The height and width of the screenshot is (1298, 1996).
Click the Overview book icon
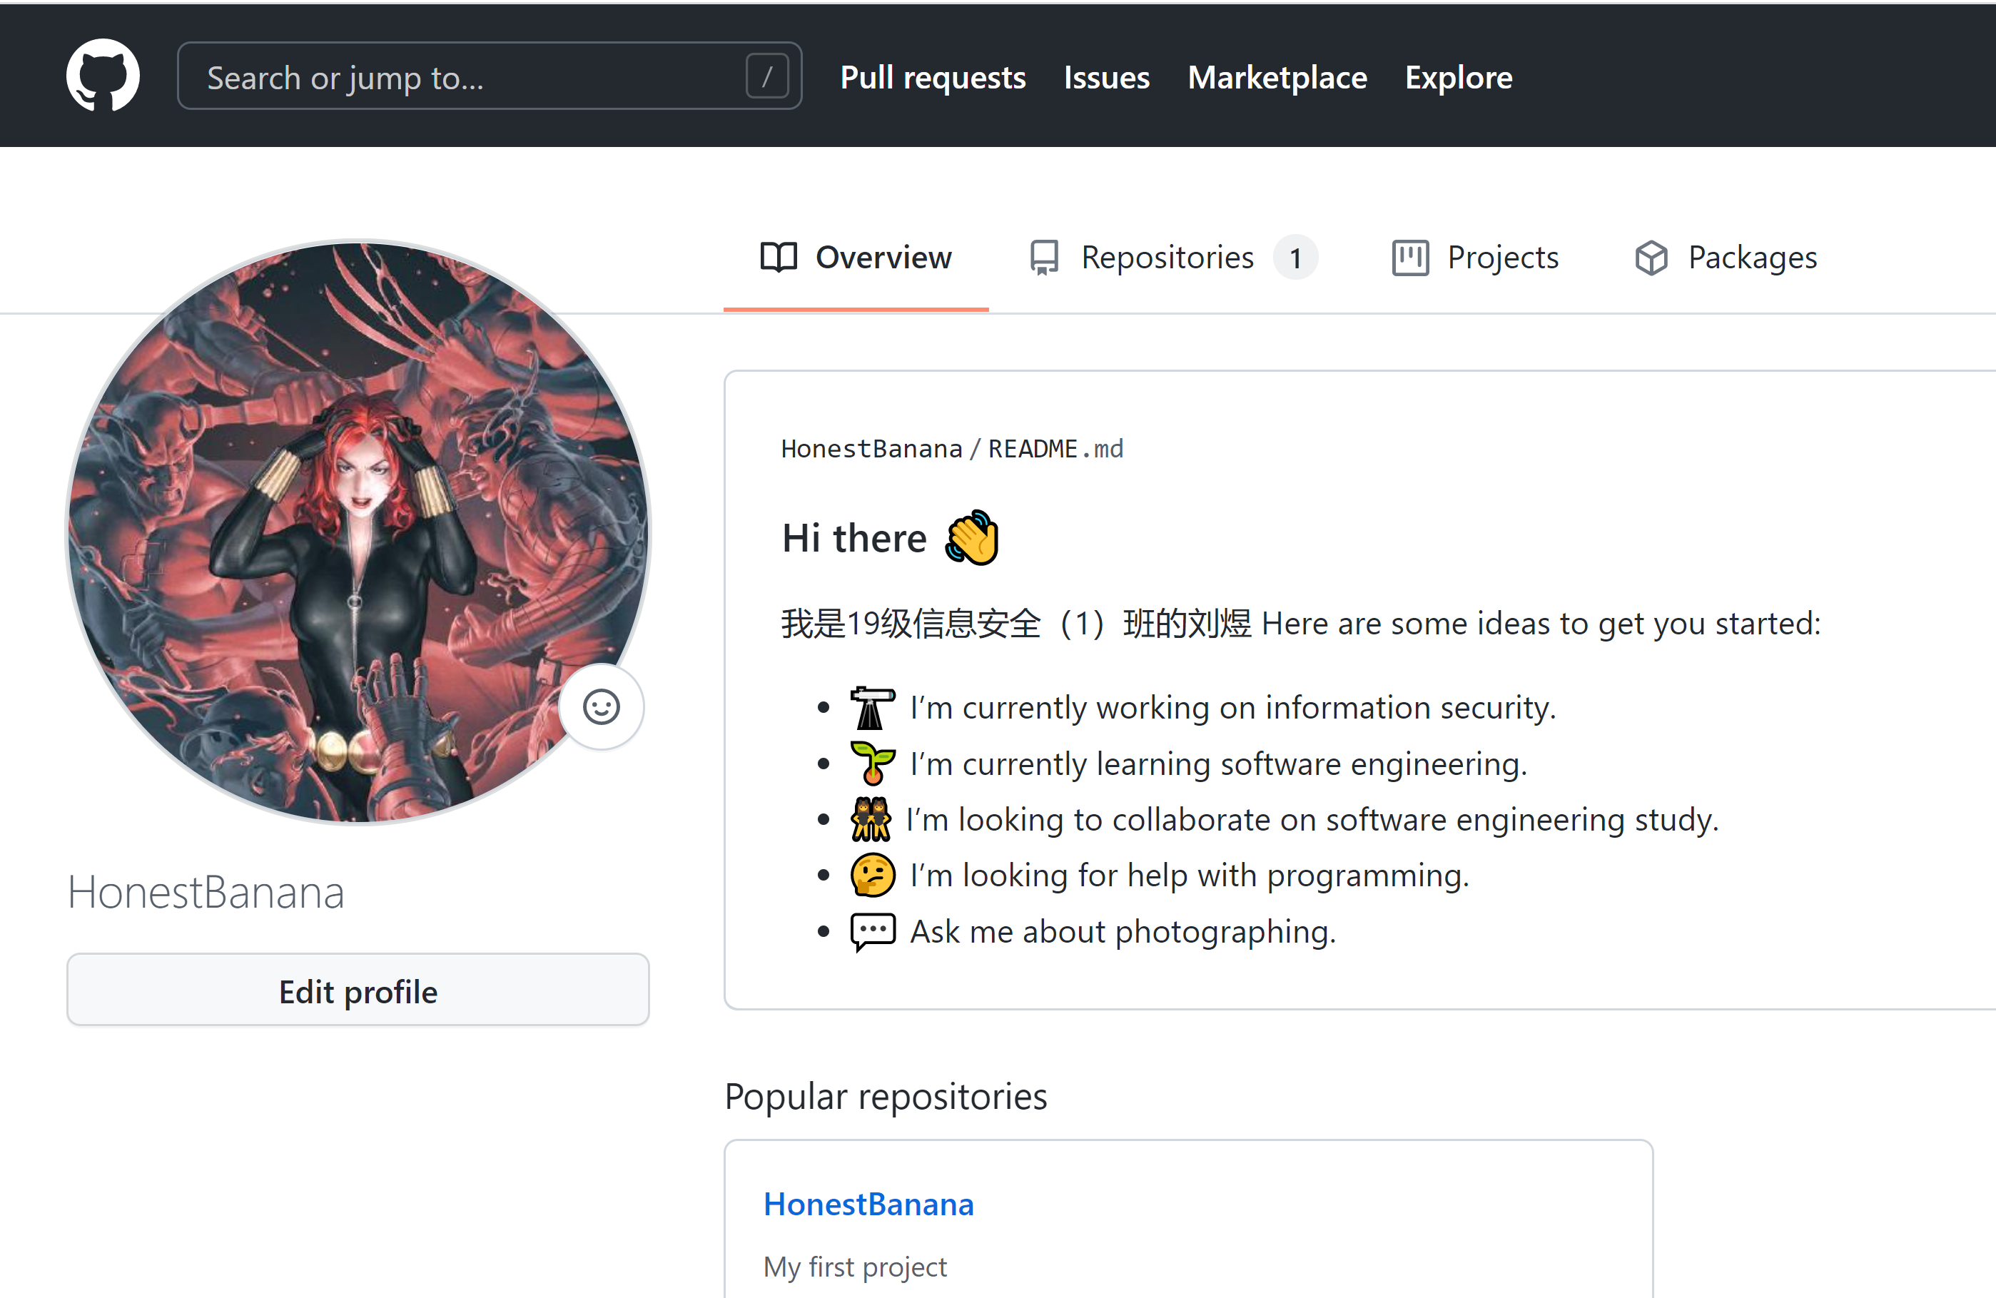(779, 258)
